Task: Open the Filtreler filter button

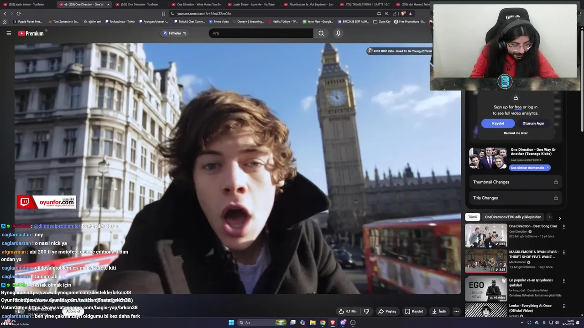Action: coord(175,33)
